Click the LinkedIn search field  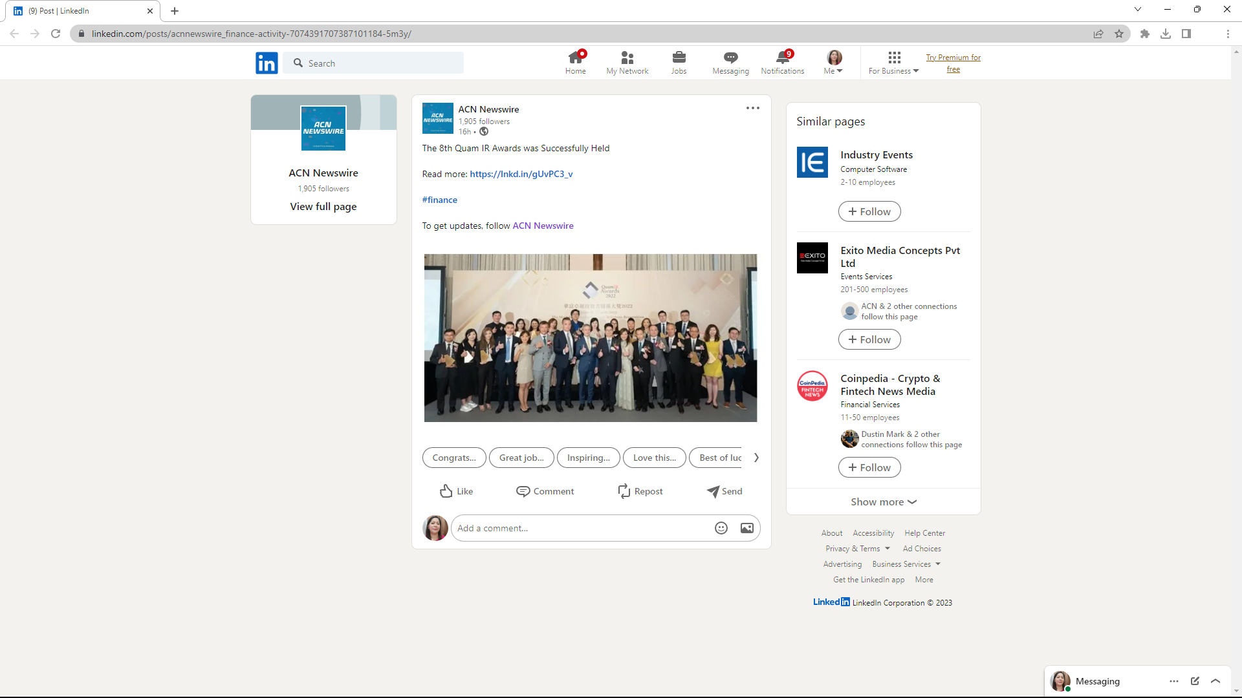click(373, 63)
